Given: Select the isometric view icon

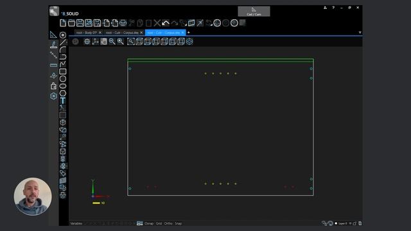Looking at the screenshot, I should coord(189,41).
